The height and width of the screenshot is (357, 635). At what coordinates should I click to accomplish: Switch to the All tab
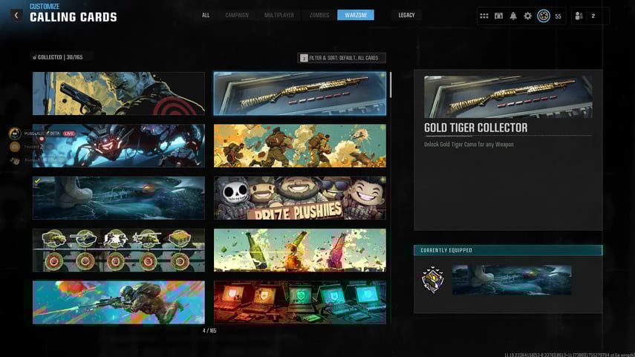[x=206, y=15]
